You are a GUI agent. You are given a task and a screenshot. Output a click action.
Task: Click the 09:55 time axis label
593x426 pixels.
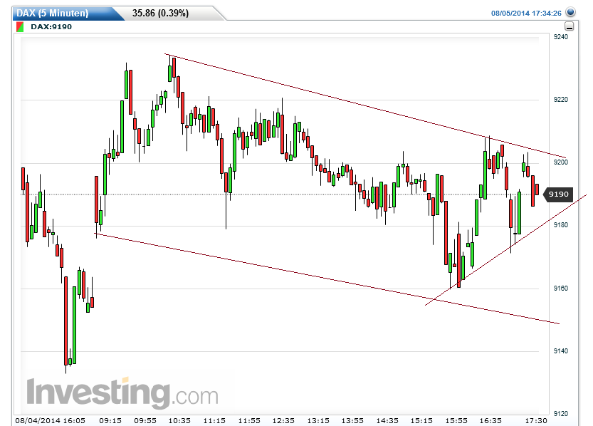pyautogui.click(x=145, y=421)
